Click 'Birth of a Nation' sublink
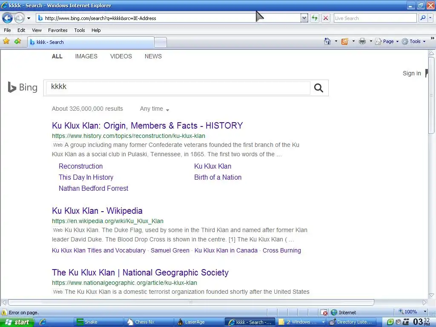This screenshot has width=436, height=327. tap(218, 178)
